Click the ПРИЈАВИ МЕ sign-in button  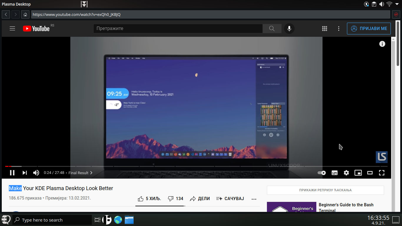pyautogui.click(x=369, y=29)
